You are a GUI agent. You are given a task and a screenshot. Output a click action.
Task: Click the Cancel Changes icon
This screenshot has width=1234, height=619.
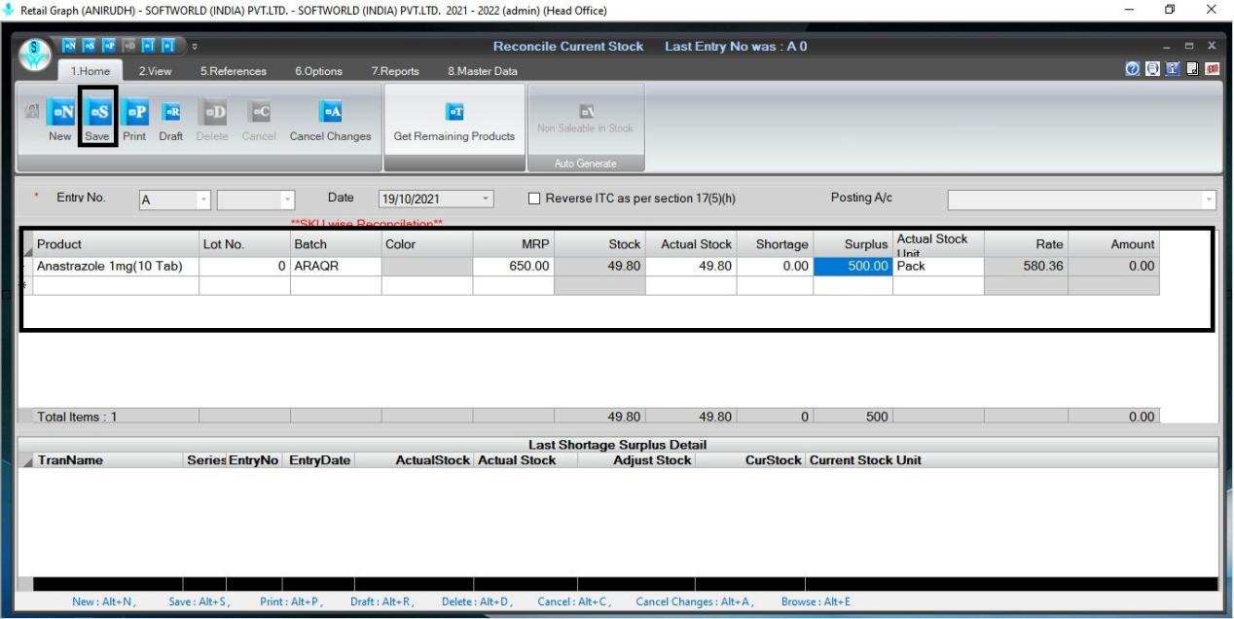click(x=331, y=112)
